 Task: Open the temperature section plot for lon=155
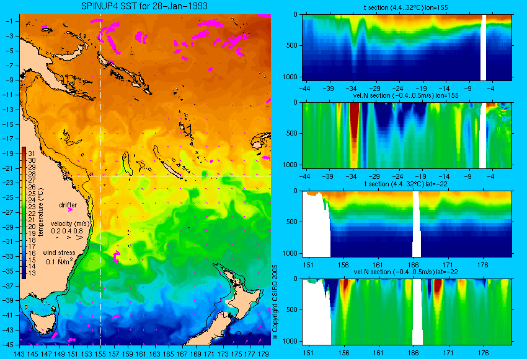(407, 47)
